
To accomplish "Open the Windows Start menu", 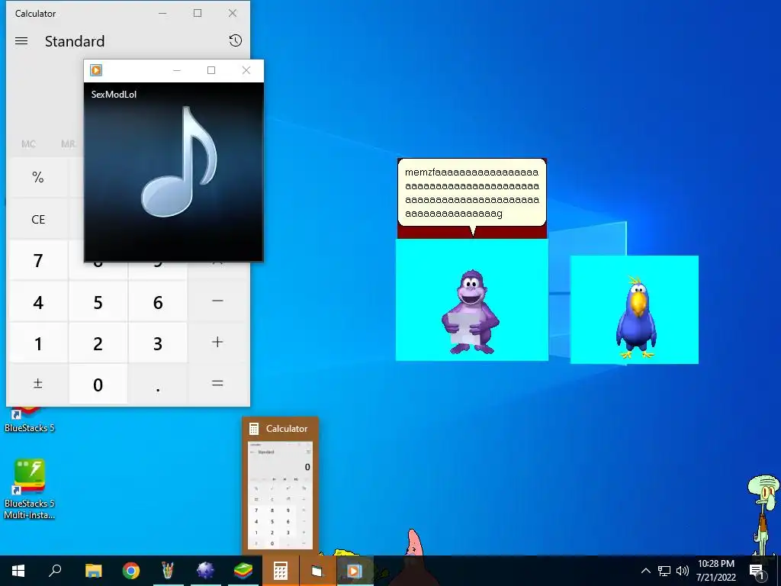I will [x=18, y=571].
